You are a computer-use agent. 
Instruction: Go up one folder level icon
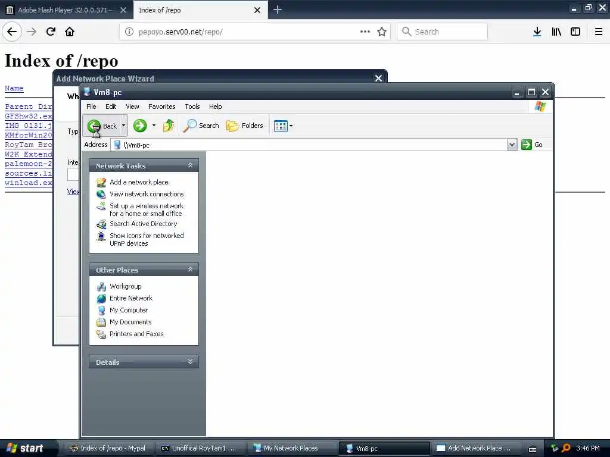coord(169,126)
